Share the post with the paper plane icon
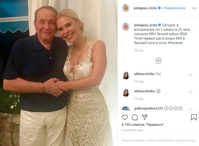Viewport: 199px width, 146px height. pyautogui.click(x=144, y=117)
